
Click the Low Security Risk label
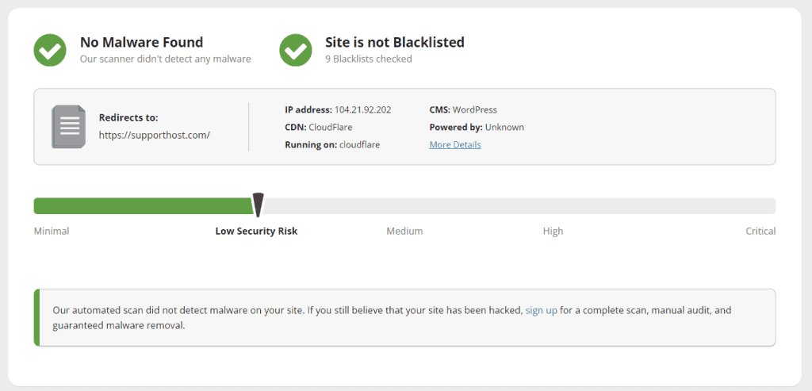click(x=256, y=231)
